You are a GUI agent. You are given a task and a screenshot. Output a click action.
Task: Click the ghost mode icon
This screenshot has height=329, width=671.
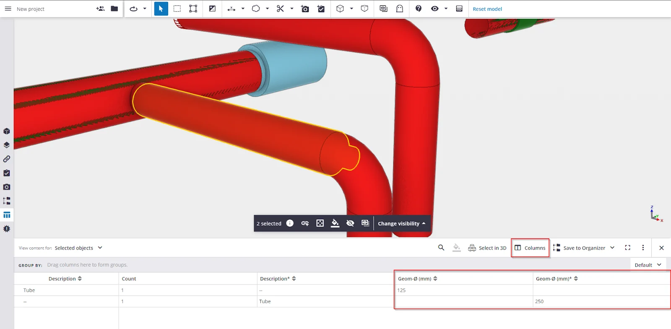400,9
